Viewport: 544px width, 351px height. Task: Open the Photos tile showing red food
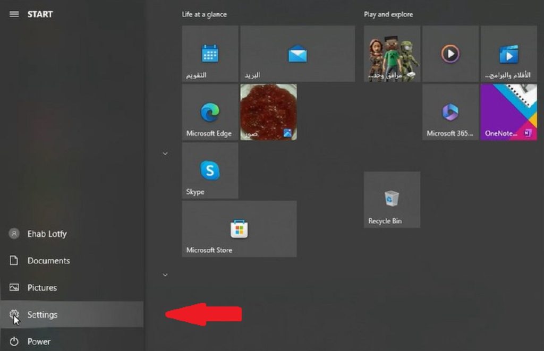[268, 112]
